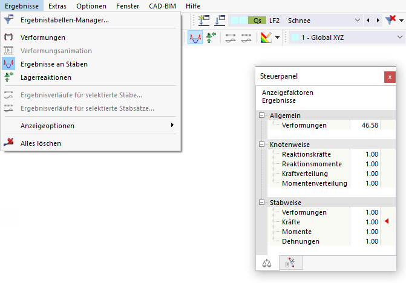This screenshot has width=406, height=283.
Task: Open the Fenster menu
Action: coord(128,6)
